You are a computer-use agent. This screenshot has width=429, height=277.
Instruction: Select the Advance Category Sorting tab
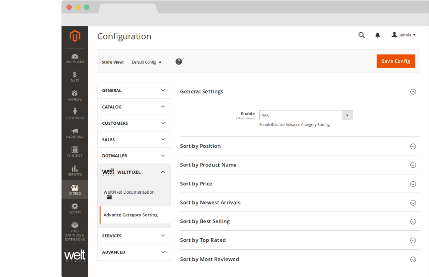click(131, 215)
